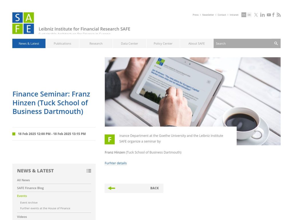The height and width of the screenshot is (220, 293).
Task: Open the YouTube channel icon
Action: (x=269, y=15)
